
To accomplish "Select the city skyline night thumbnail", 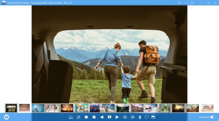I will [x=95, y=108].
